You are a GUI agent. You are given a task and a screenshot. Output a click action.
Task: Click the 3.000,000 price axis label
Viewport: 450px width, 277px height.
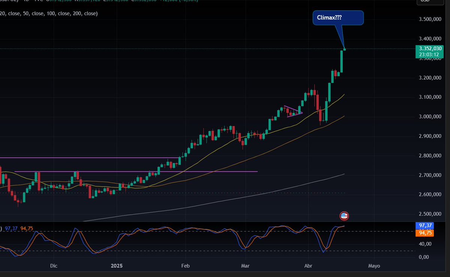[431, 117]
